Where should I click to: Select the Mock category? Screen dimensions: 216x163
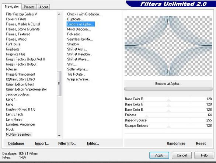click(10, 129)
